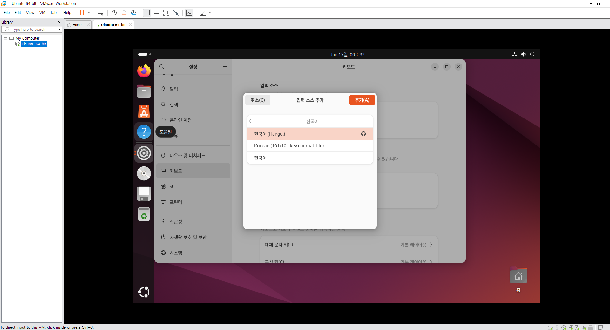Open the Ubuntu App Center from dock
The width and height of the screenshot is (610, 330).
[144, 111]
